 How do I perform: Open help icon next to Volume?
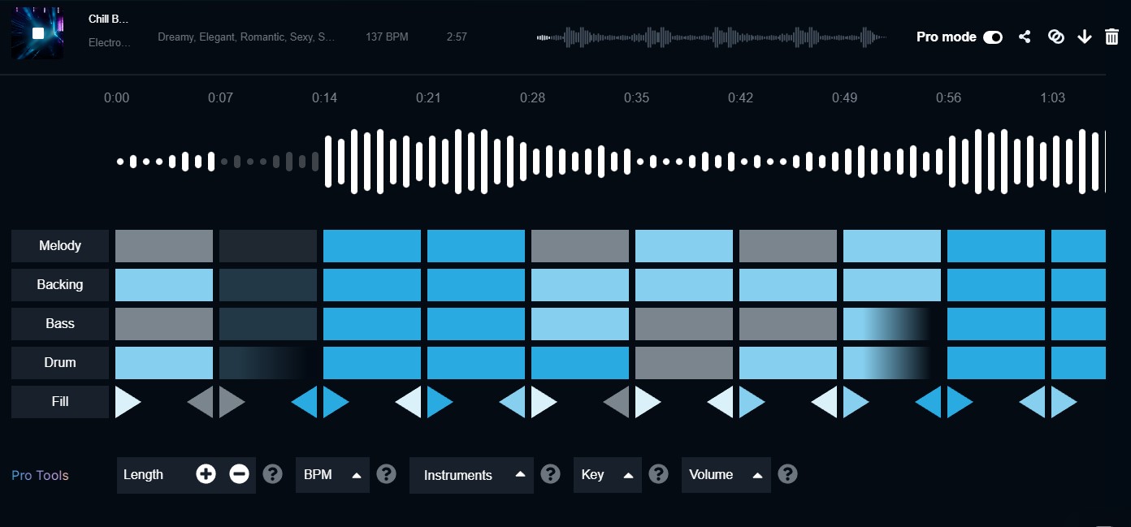click(787, 474)
